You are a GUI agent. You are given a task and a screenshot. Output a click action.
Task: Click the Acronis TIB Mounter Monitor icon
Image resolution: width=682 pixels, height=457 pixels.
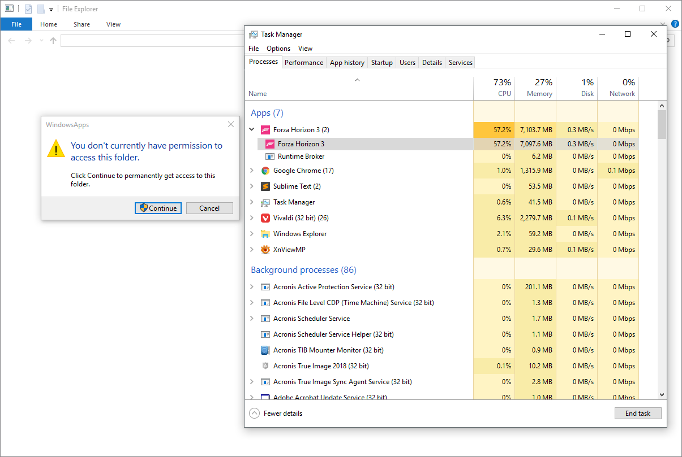pyautogui.click(x=265, y=350)
